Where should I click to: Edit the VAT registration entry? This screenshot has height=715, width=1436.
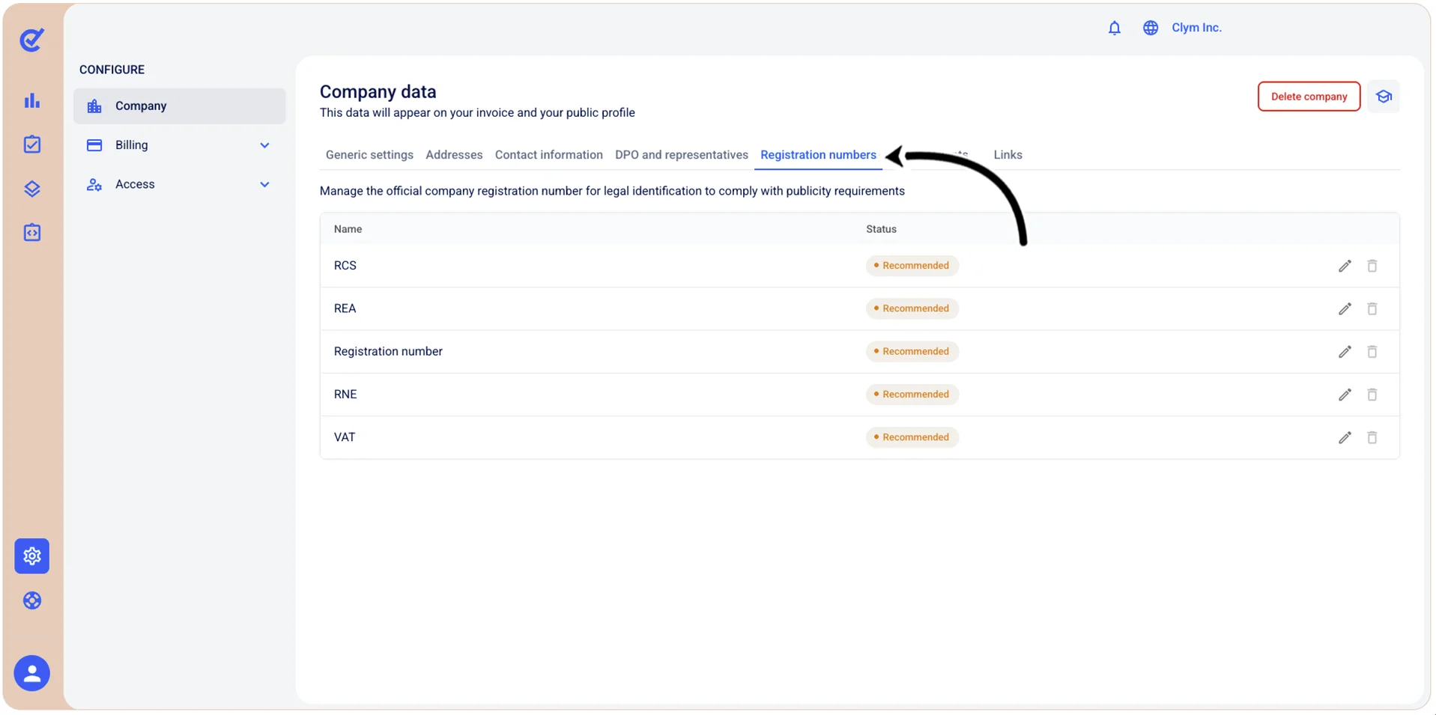click(x=1345, y=437)
